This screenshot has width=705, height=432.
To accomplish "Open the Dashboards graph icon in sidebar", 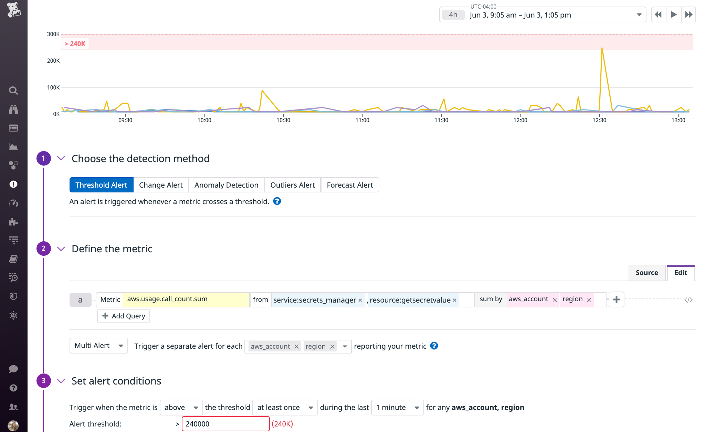I will 13,146.
